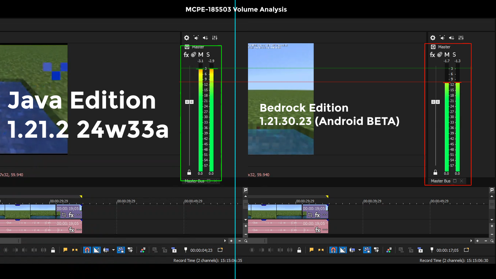Click the 00:00:17;05 timecode field
Screen dimensions: 496x279
[447, 250]
